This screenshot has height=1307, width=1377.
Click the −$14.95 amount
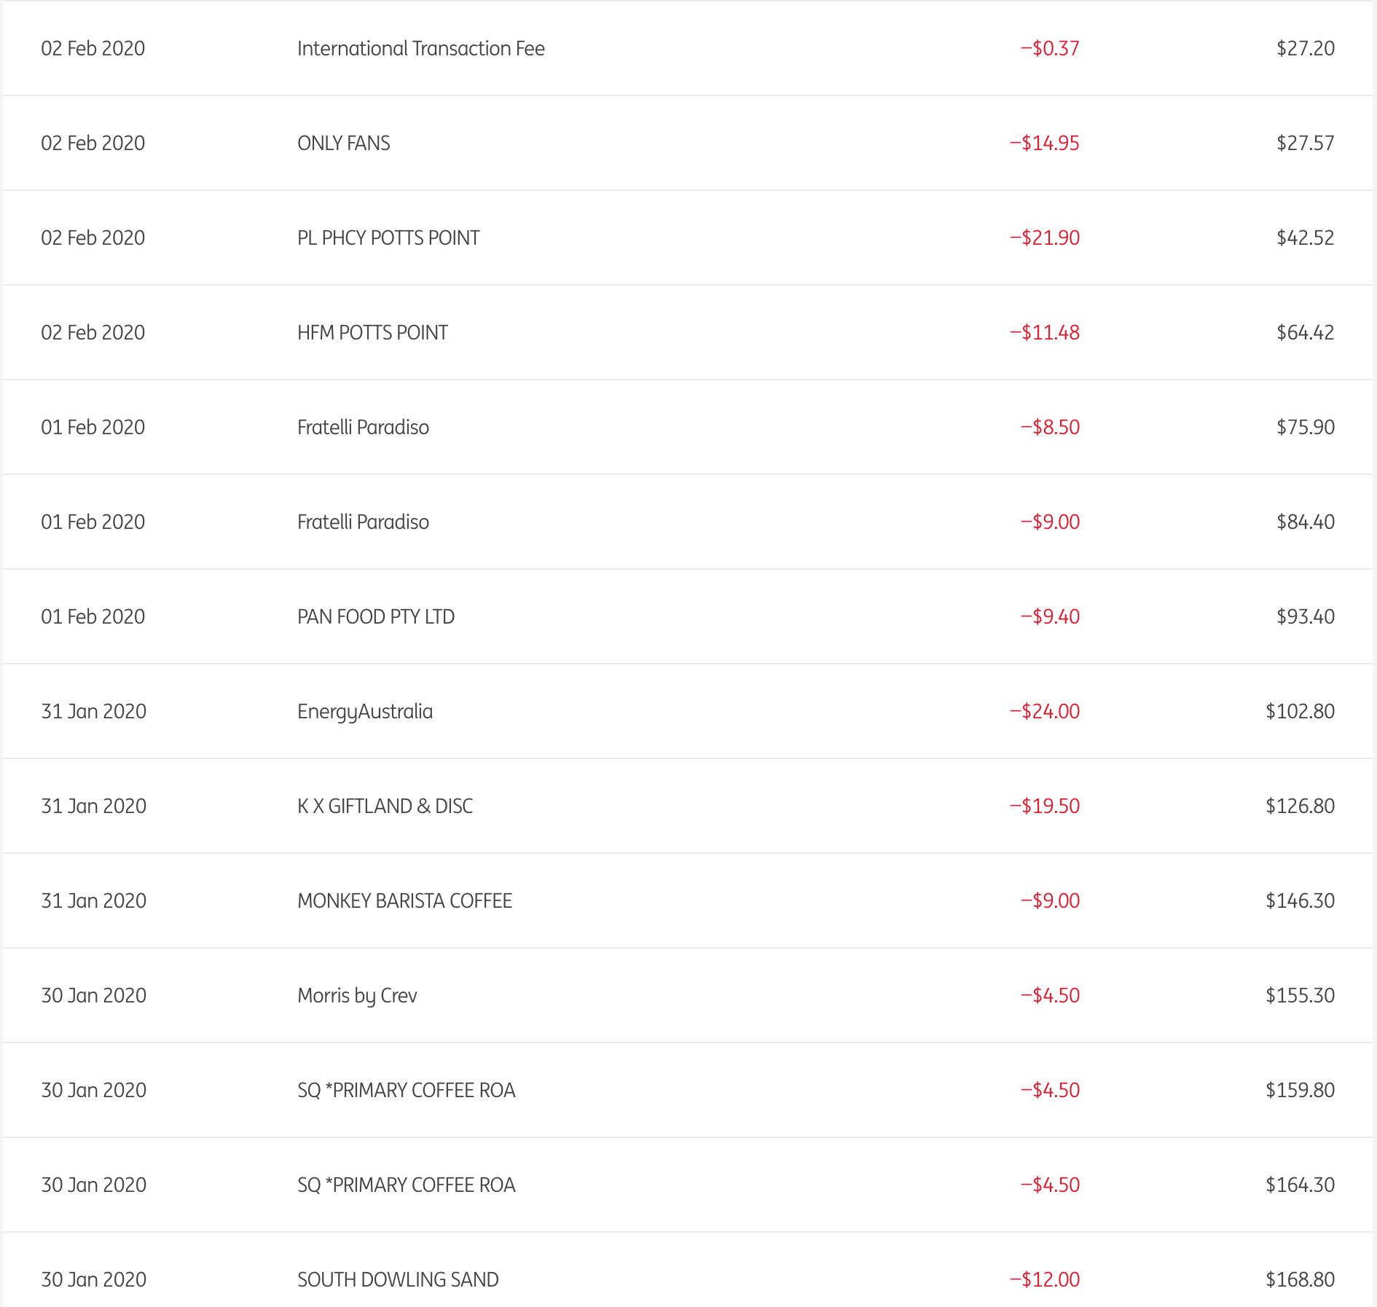coord(1044,144)
